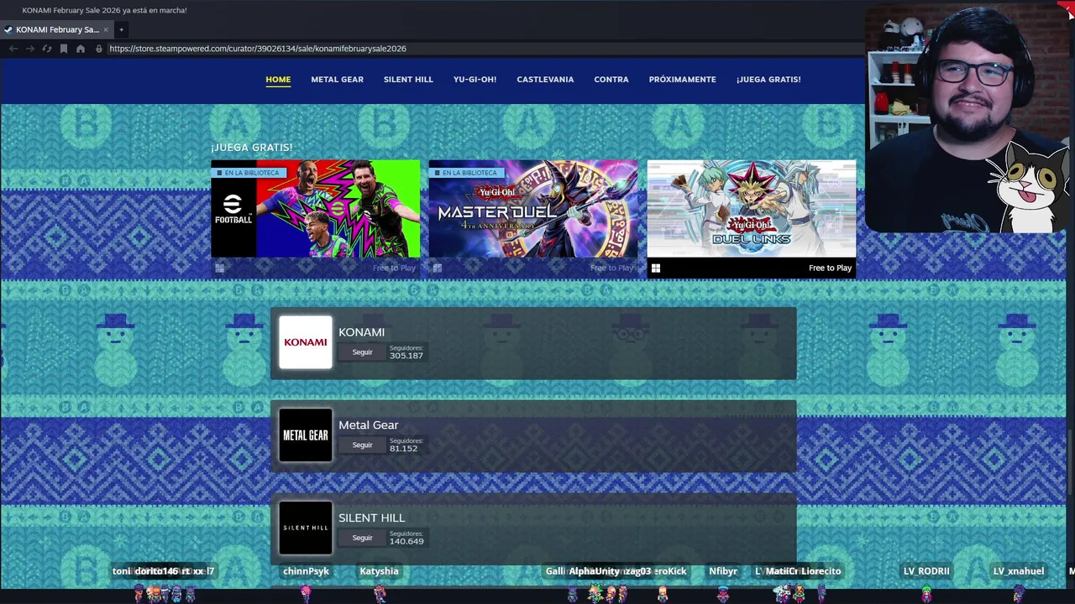Close the KONAMI February Sale tab

106,29
